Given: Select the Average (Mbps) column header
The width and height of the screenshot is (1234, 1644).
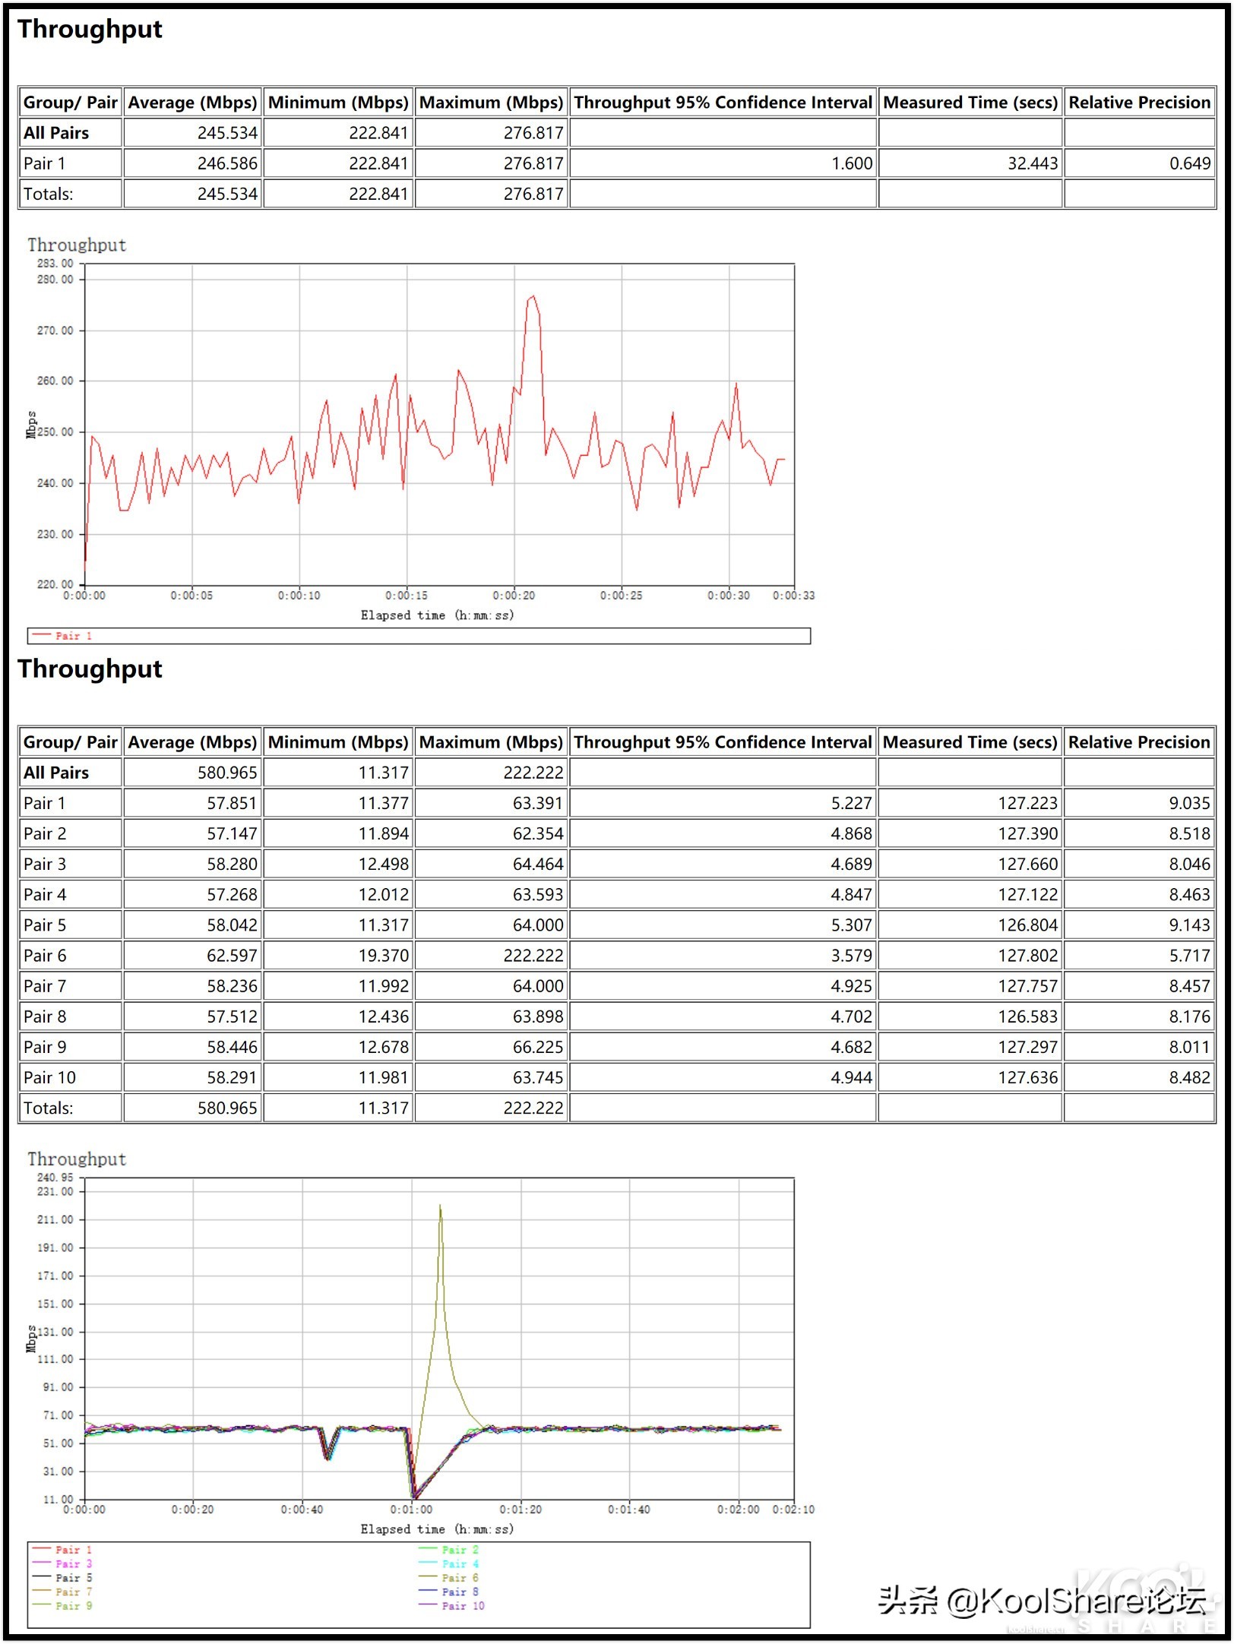Looking at the screenshot, I should 192,103.
